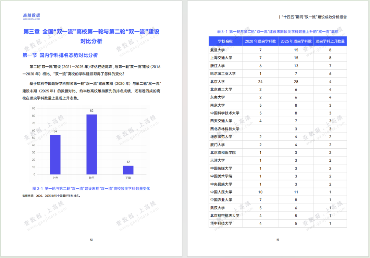
Task: Select the 2020年顶尖学科数 column header
Action: click(x=260, y=41)
